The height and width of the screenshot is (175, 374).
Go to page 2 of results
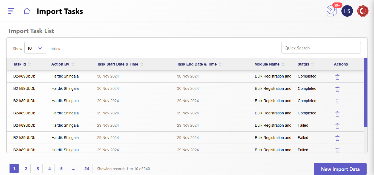click(x=26, y=169)
